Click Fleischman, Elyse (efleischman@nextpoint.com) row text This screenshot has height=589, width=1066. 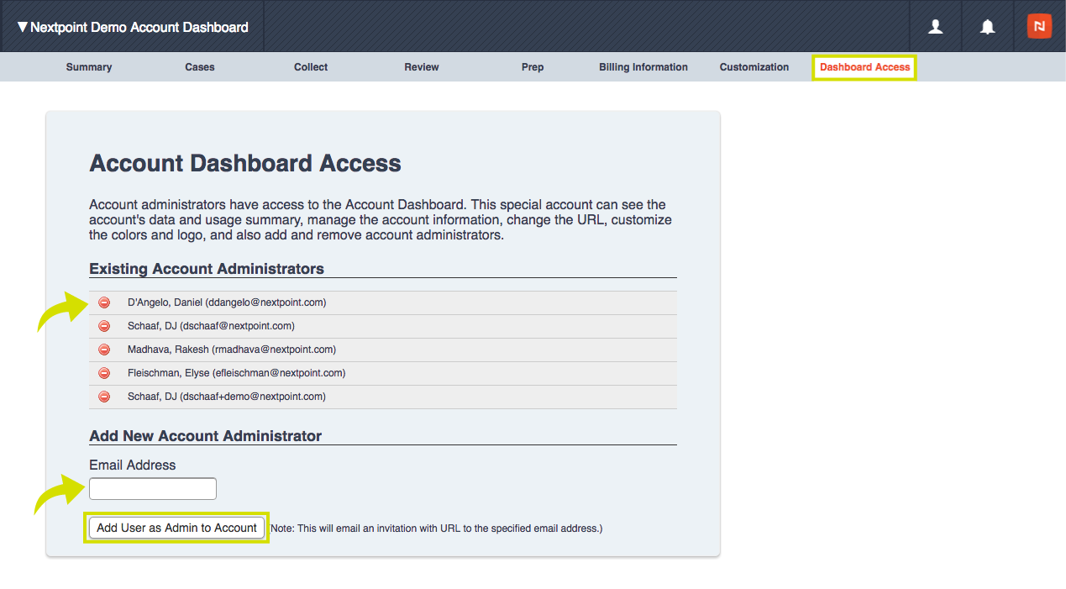(x=237, y=373)
